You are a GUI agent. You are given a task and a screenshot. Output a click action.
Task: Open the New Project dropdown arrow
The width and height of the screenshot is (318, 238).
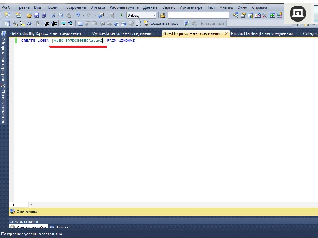coord(13,15)
